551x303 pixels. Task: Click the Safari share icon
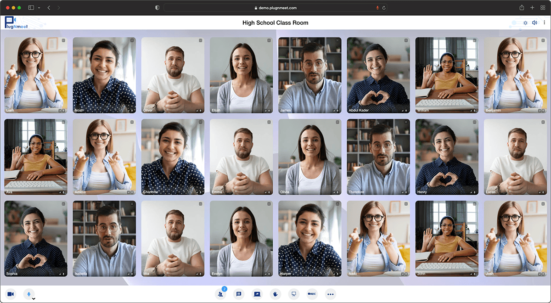click(522, 8)
